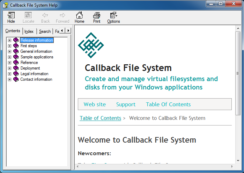Open the partially shown Fa tab

(x=57, y=31)
